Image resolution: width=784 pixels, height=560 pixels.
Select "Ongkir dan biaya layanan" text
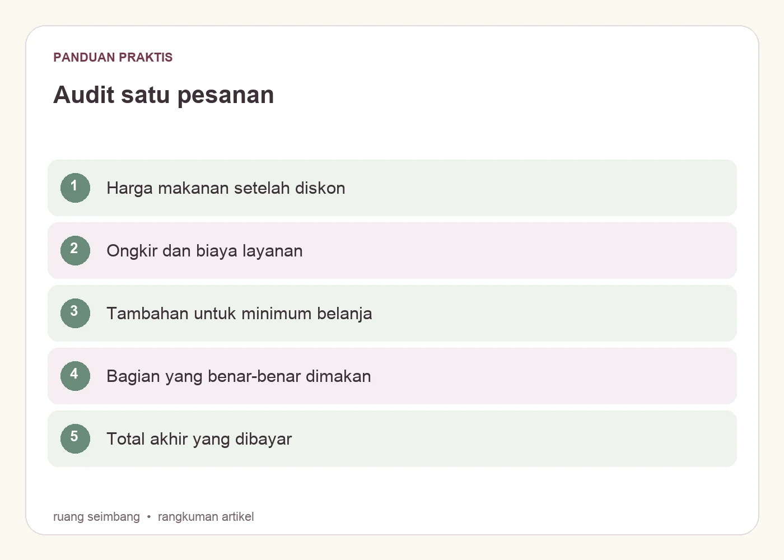pyautogui.click(x=204, y=251)
